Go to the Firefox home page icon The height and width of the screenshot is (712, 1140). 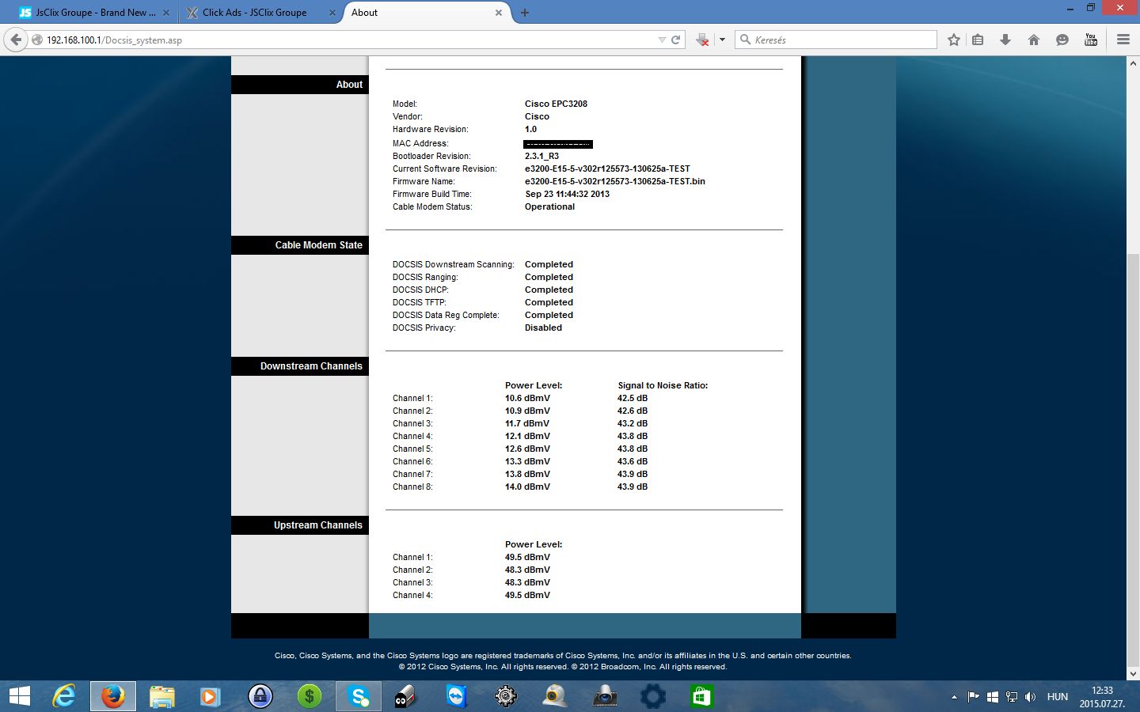[x=1034, y=40]
